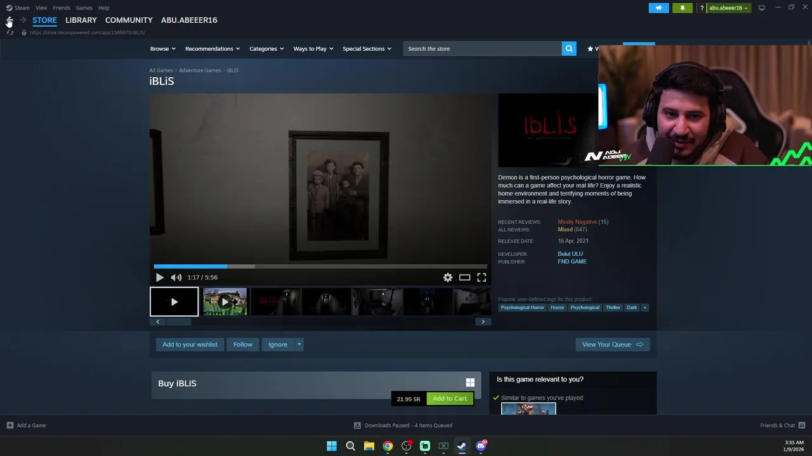Expand the Ways to Play dropdown

(313, 49)
